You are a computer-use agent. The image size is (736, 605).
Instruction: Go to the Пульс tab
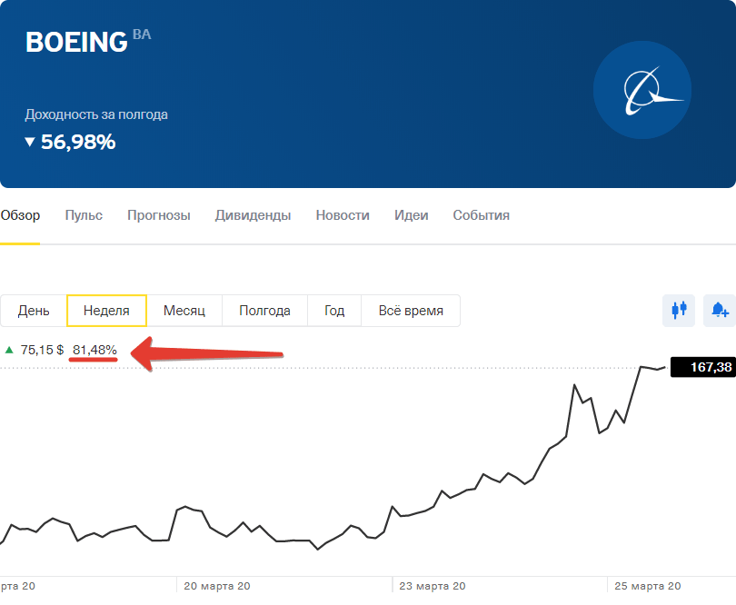click(84, 215)
